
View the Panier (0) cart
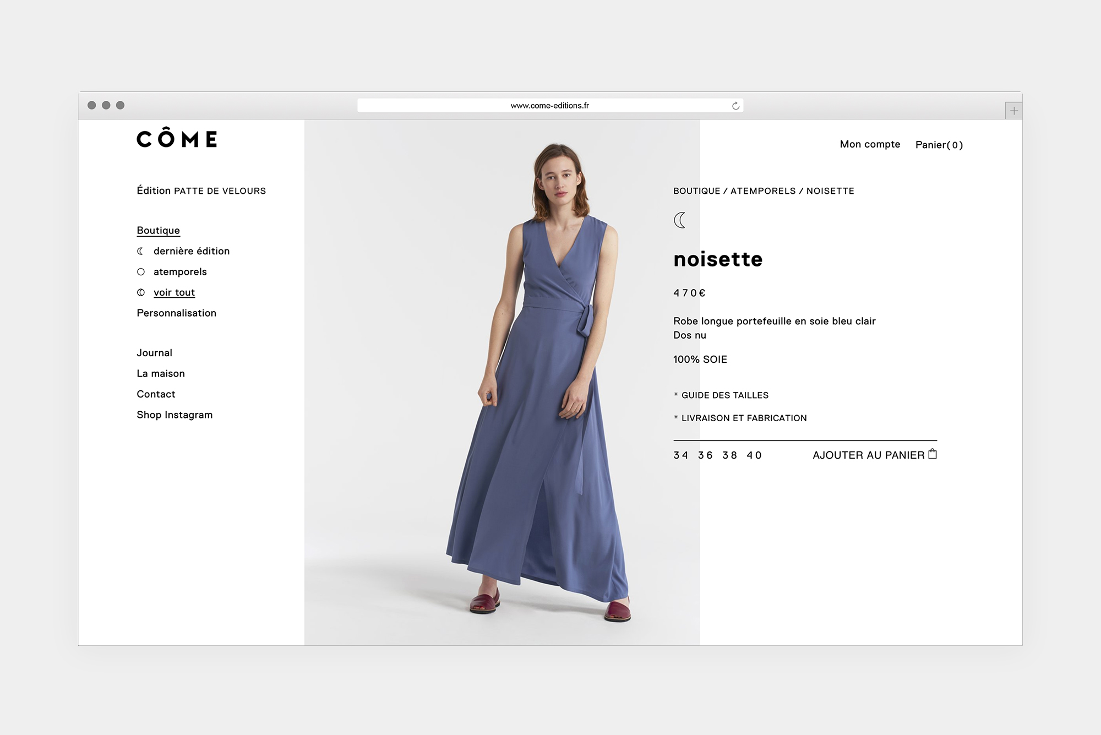pyautogui.click(x=939, y=145)
